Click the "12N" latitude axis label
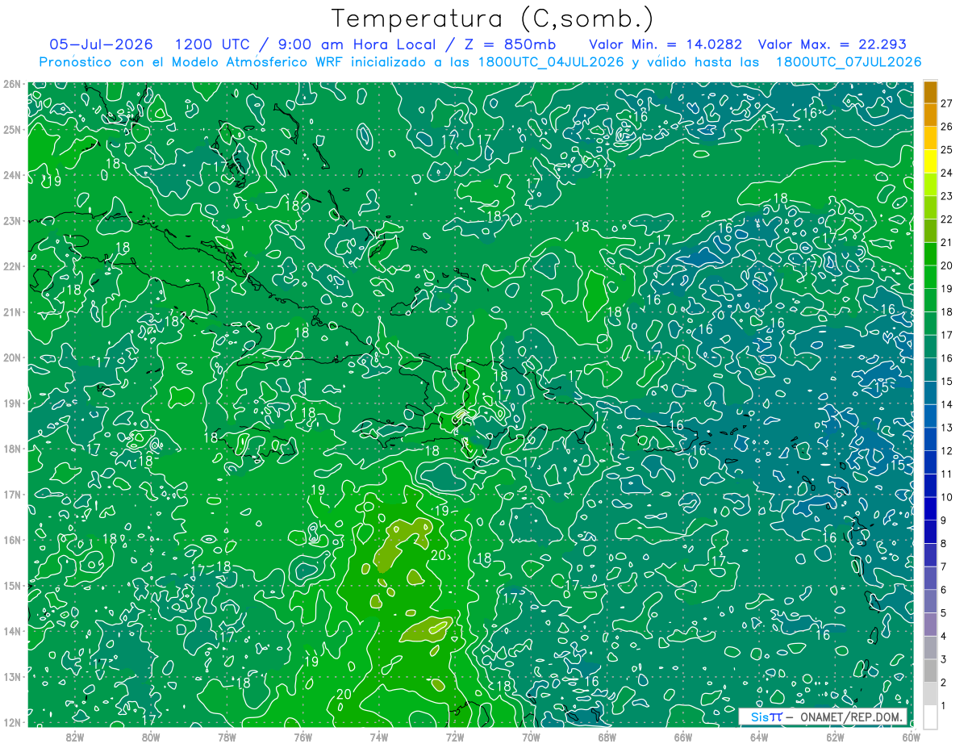Image resolution: width=968 pixels, height=748 pixels. coord(12,722)
